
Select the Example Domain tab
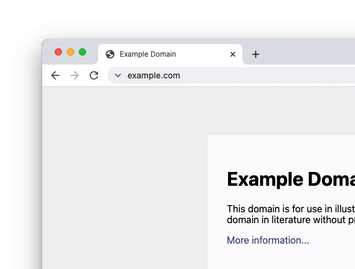170,54
